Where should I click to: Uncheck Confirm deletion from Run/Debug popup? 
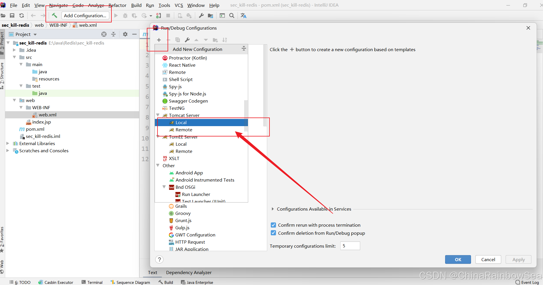point(274,233)
